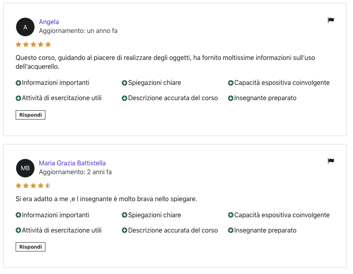Click Angela's review text about acquerello
Image resolution: width=353 pixels, height=274 pixels.
coord(165,62)
